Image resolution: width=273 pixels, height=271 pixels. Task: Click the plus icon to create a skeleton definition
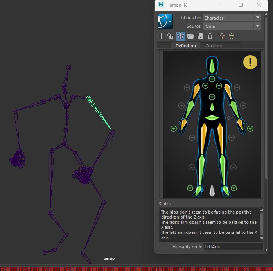click(161, 36)
